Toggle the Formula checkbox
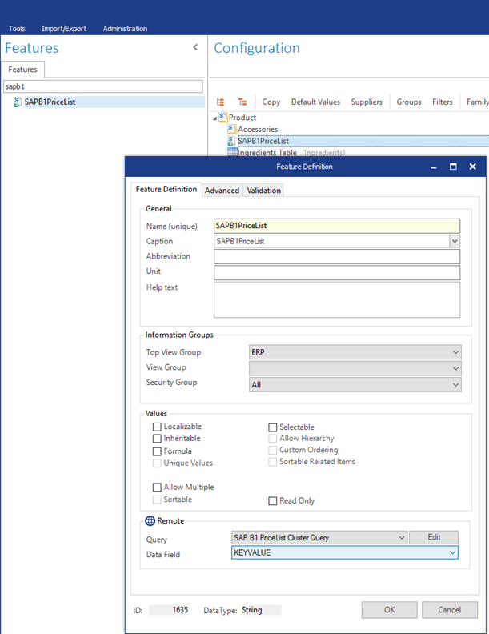Image resolution: width=489 pixels, height=634 pixels. tap(157, 451)
